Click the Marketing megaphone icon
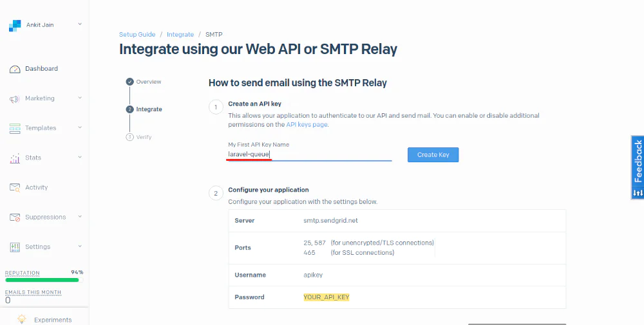644x325 pixels. 15,99
